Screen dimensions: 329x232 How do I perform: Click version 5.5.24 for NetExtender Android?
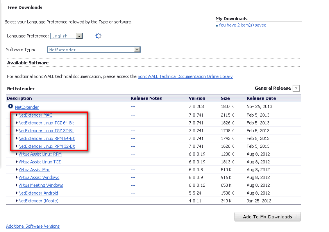tap(195, 193)
